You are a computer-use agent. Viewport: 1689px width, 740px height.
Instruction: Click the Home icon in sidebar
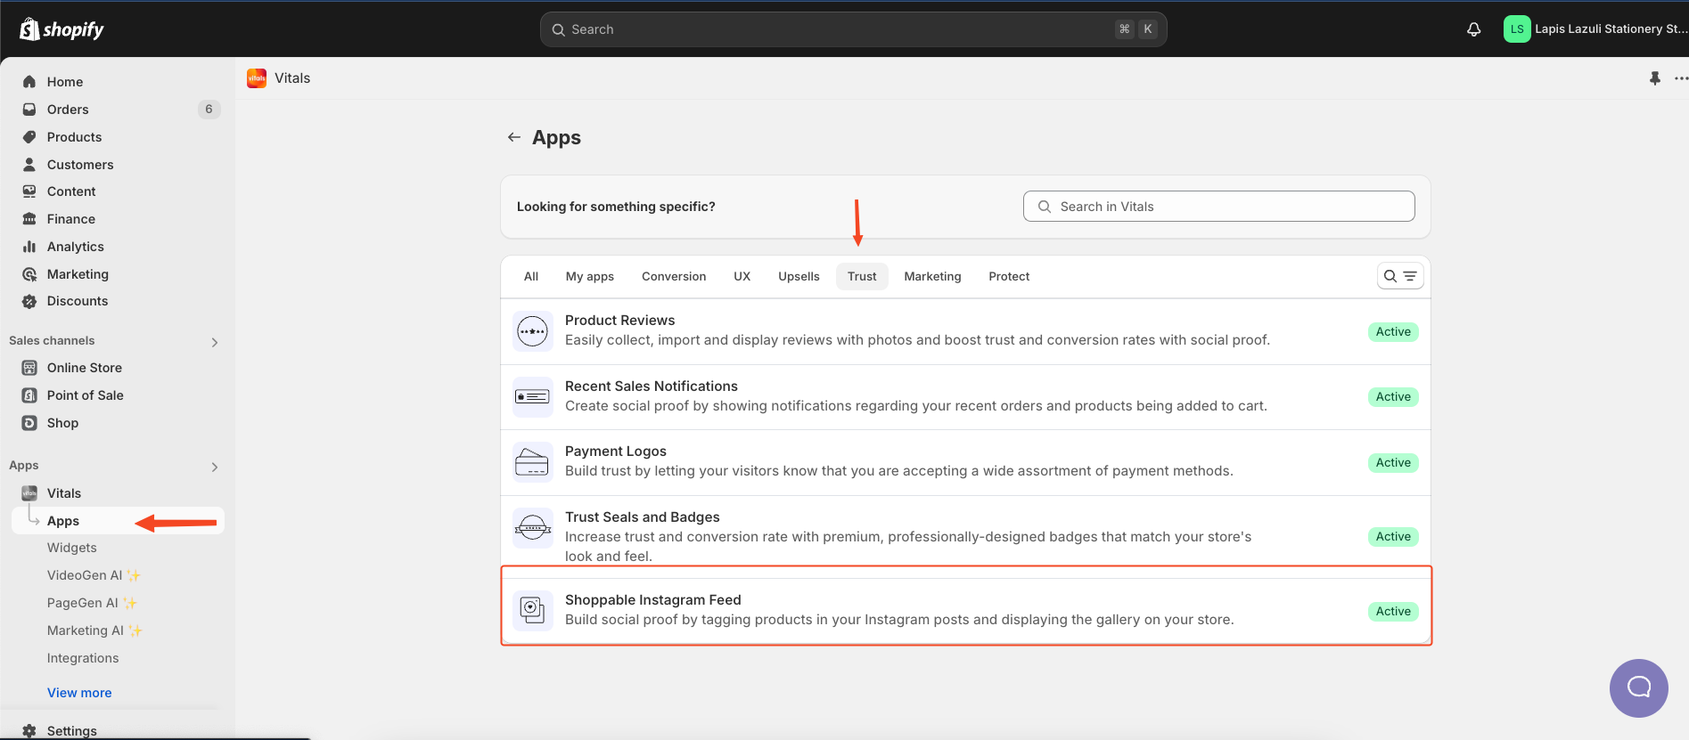(29, 82)
